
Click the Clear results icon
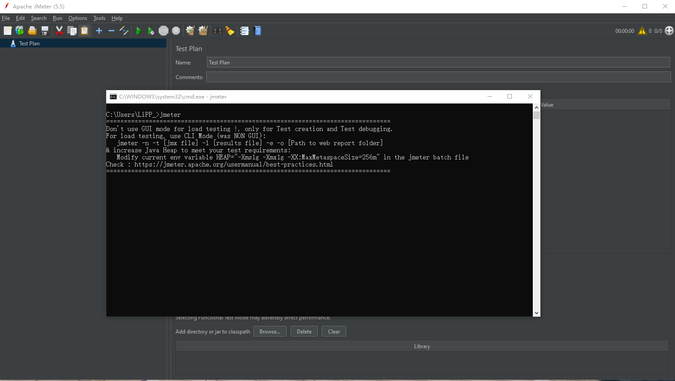coord(190,31)
